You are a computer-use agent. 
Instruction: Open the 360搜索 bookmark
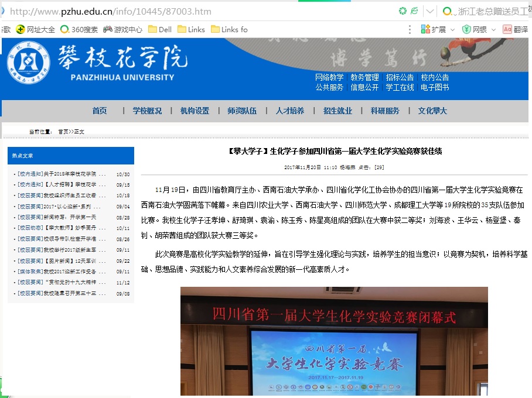point(80,29)
